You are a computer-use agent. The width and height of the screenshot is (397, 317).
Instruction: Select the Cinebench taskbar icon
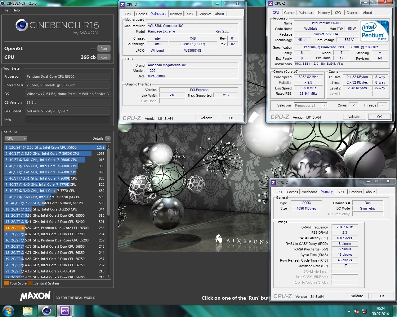click(47, 311)
